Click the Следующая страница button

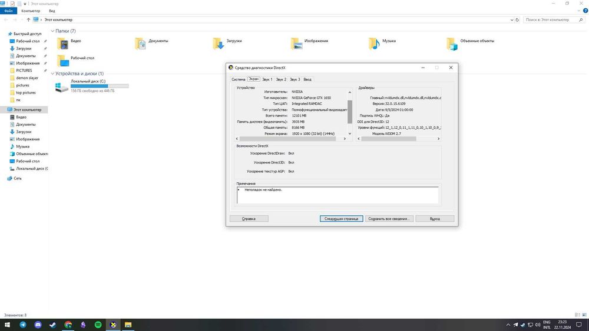(x=341, y=219)
